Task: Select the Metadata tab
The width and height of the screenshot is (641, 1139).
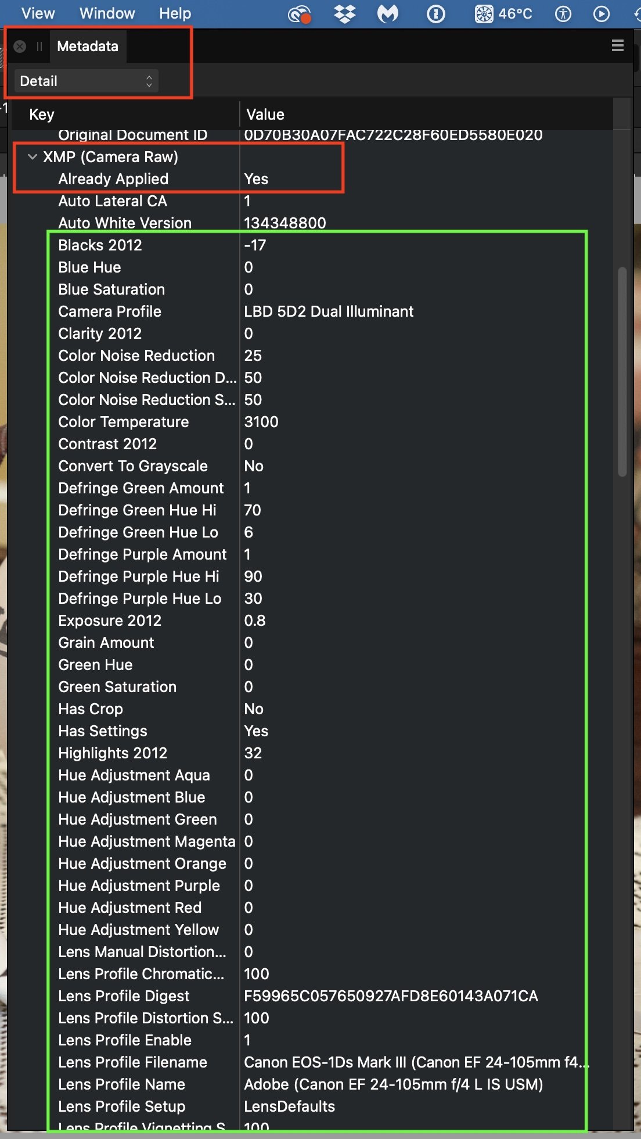Action: pos(88,46)
